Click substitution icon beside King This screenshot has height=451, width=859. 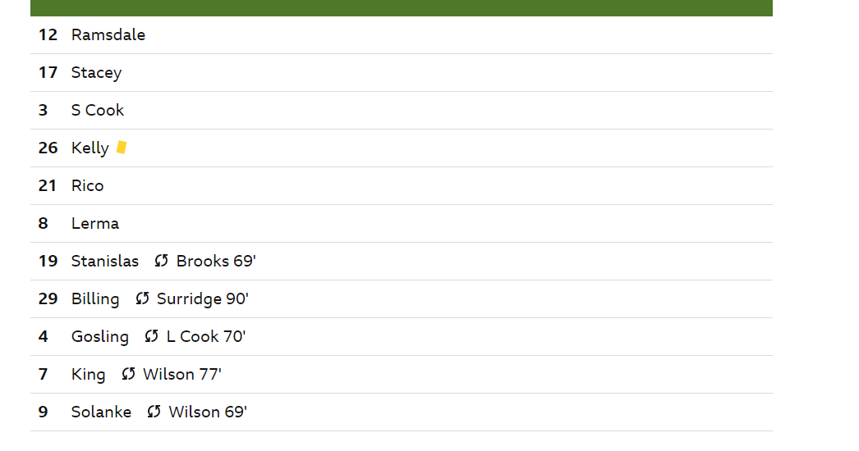click(x=128, y=375)
